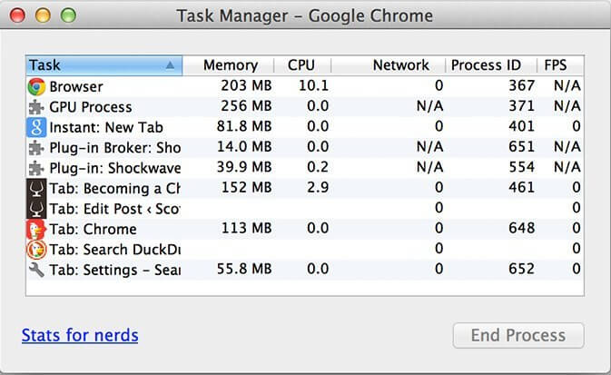Click the Chrome icon beside Browser
The image size is (611, 375).
[36, 86]
